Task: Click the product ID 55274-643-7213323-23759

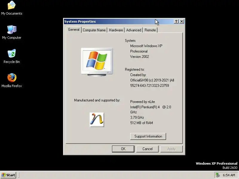Action: [150, 86]
